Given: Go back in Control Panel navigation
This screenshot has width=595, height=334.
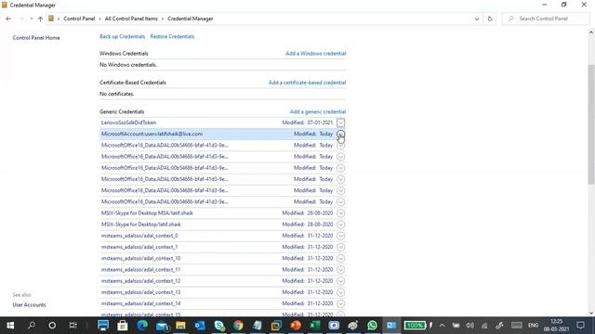Looking at the screenshot, I should [8, 19].
